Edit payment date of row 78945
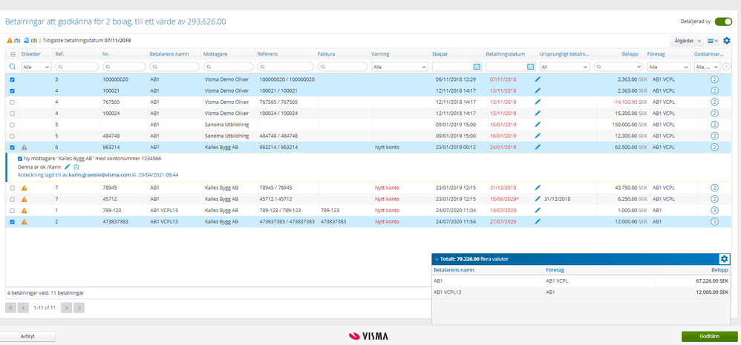 537,188
